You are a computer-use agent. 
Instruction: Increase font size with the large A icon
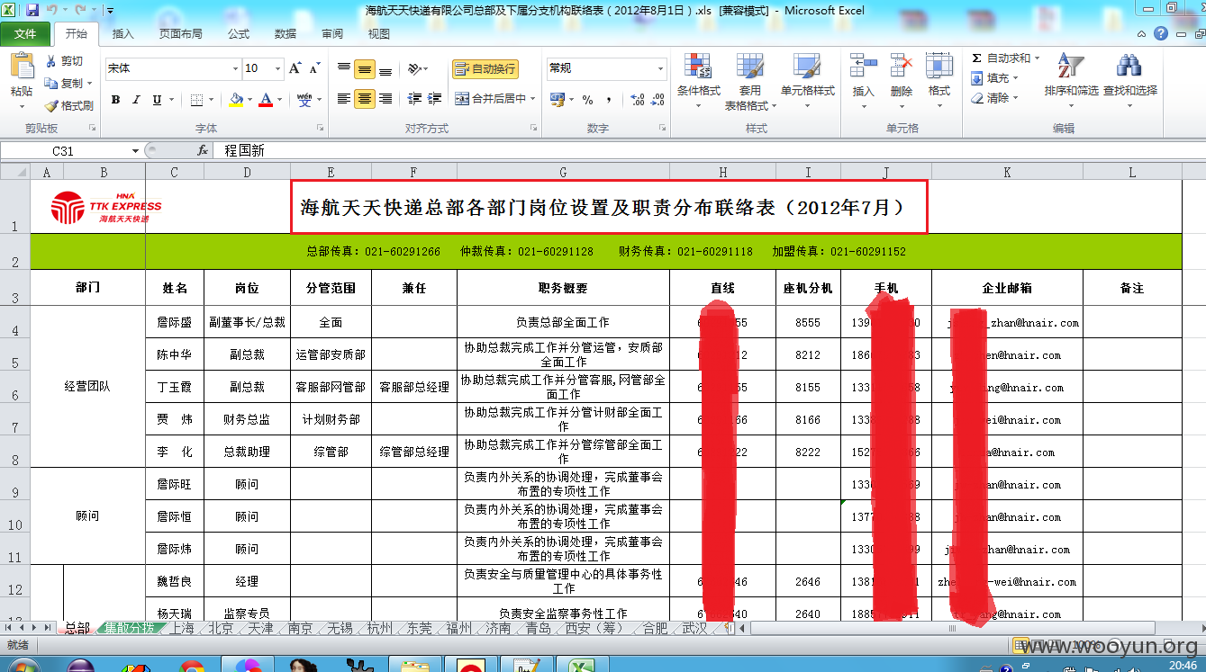pyautogui.click(x=295, y=68)
